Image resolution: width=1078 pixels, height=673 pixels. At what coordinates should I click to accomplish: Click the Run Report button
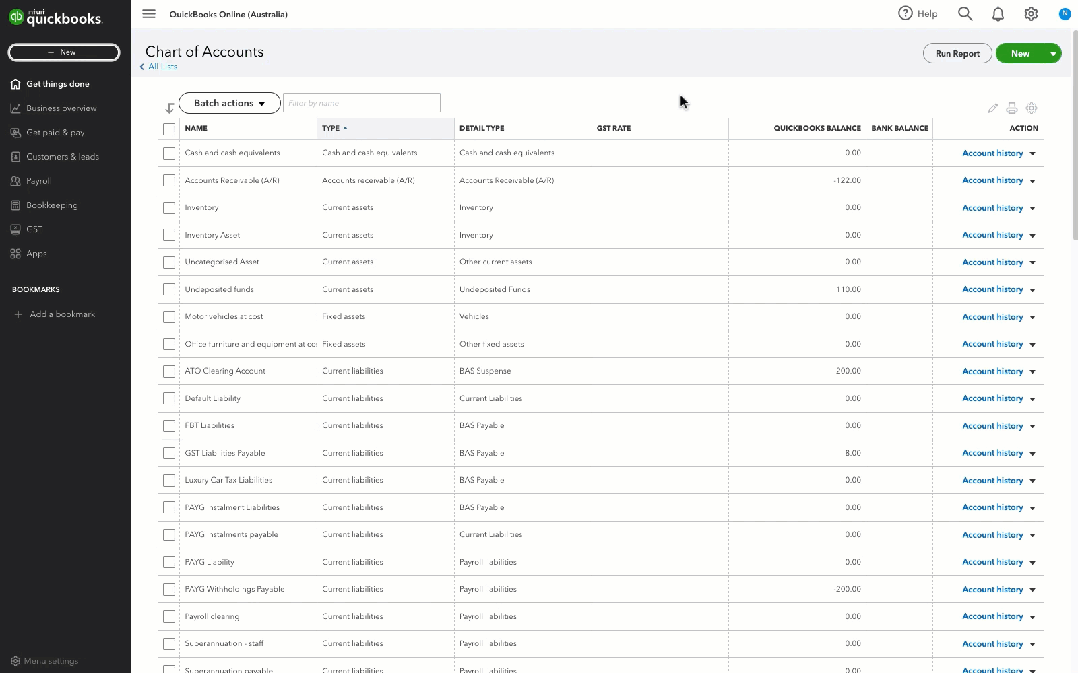point(957,54)
